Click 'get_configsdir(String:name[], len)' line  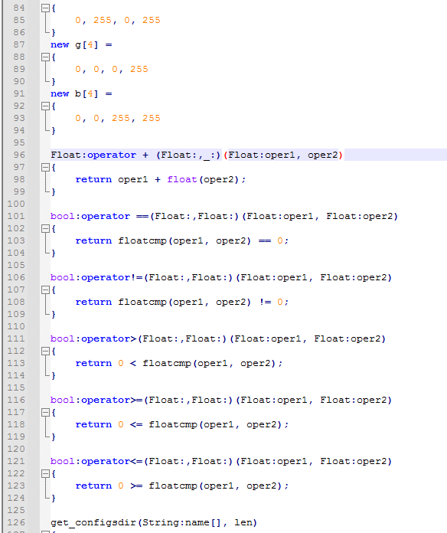click(x=154, y=522)
